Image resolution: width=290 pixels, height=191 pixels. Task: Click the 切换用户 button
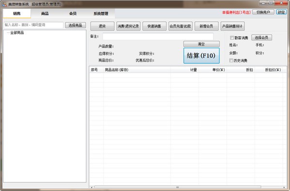263,12
